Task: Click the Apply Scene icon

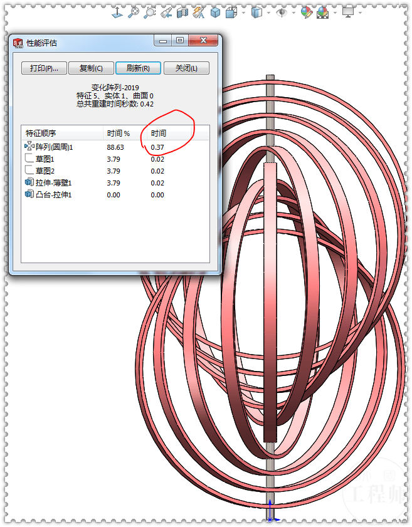Action: tap(322, 13)
